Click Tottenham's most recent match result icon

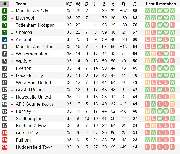coord(172,25)
